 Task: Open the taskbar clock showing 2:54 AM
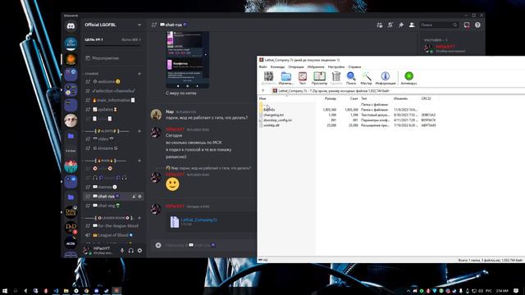[502, 291]
